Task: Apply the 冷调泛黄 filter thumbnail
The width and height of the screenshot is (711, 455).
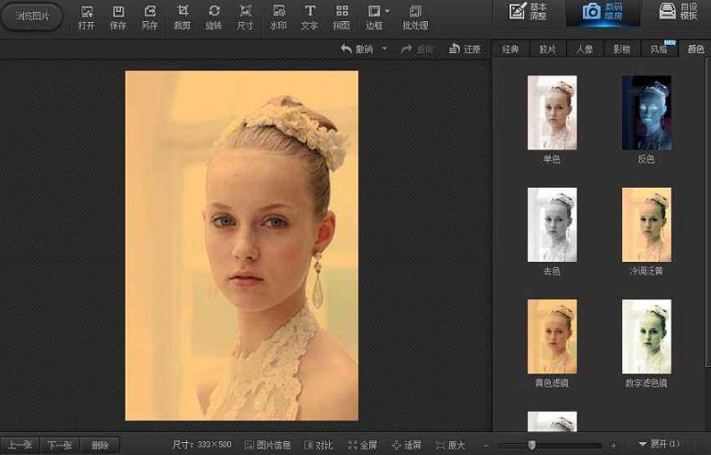Action: (647, 224)
